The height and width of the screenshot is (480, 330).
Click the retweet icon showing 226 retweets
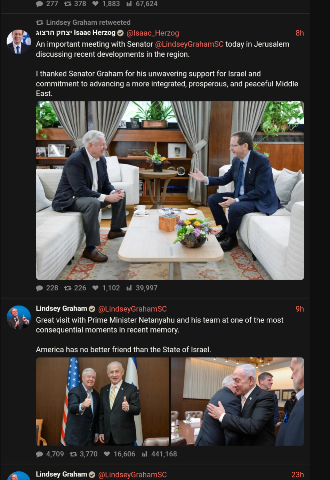(x=68, y=288)
